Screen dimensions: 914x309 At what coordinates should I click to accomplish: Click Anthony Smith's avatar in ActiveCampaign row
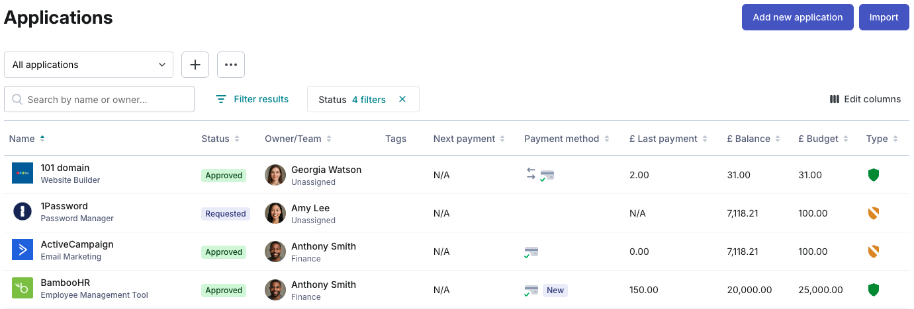[x=275, y=252]
